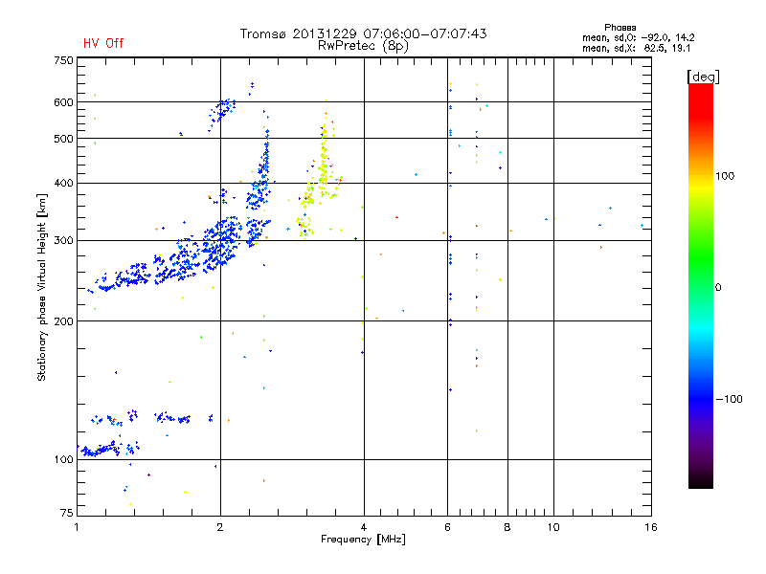
Task: Click the RwPretec (8p) subtitle
Action: click(x=363, y=46)
